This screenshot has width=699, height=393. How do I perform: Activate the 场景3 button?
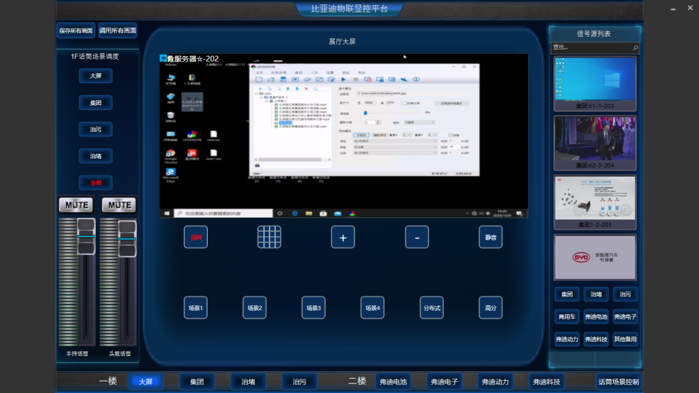(313, 308)
